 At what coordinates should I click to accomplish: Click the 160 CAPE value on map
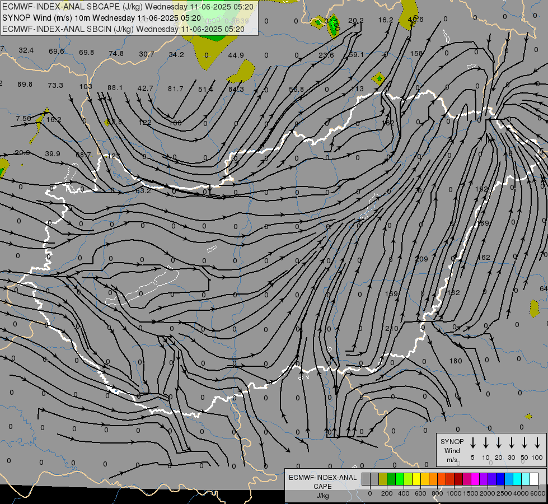pos(175,123)
